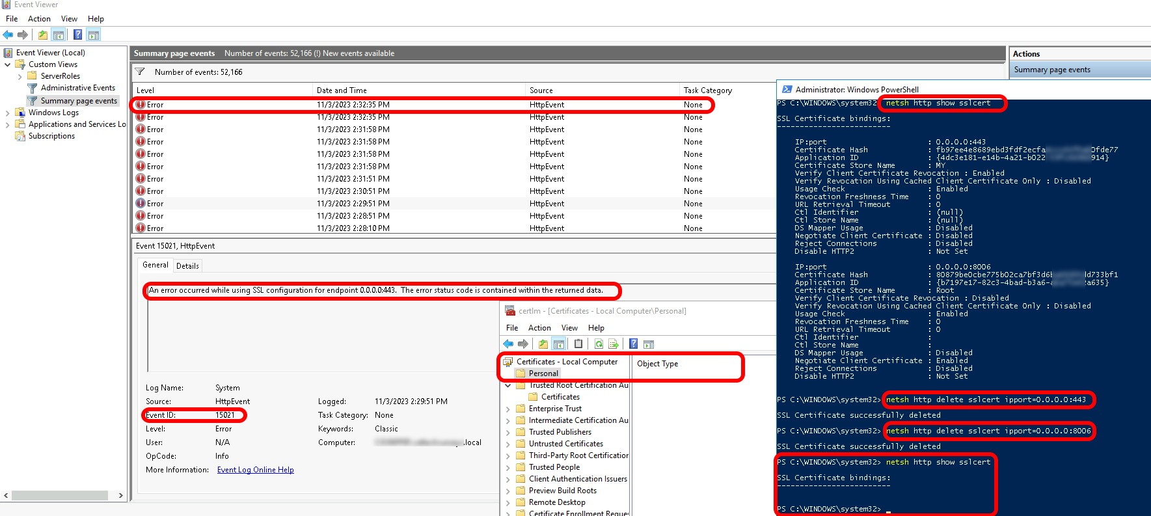Click the right arrow of left pane scrollbar

point(120,496)
